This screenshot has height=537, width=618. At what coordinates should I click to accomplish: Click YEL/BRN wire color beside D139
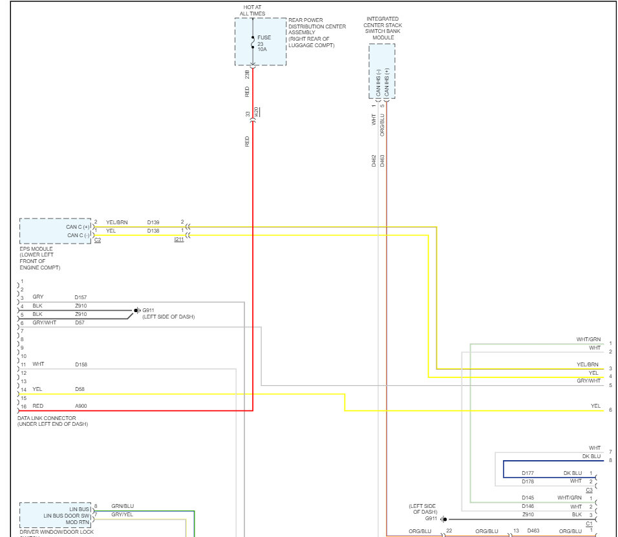[x=116, y=222]
